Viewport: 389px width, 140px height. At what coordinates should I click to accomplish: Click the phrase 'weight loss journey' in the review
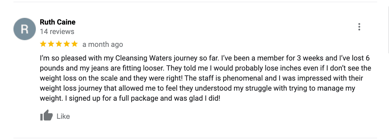point(71,89)
